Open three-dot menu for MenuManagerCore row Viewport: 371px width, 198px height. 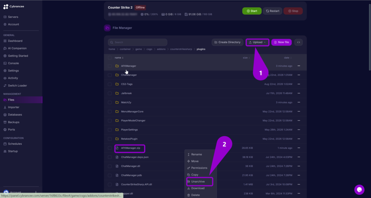(x=299, y=111)
